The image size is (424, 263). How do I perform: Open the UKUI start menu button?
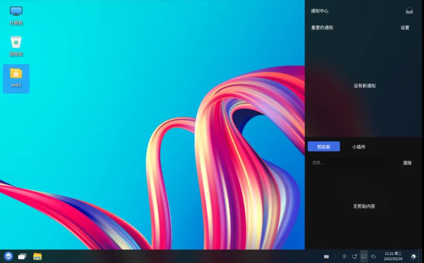pos(8,256)
